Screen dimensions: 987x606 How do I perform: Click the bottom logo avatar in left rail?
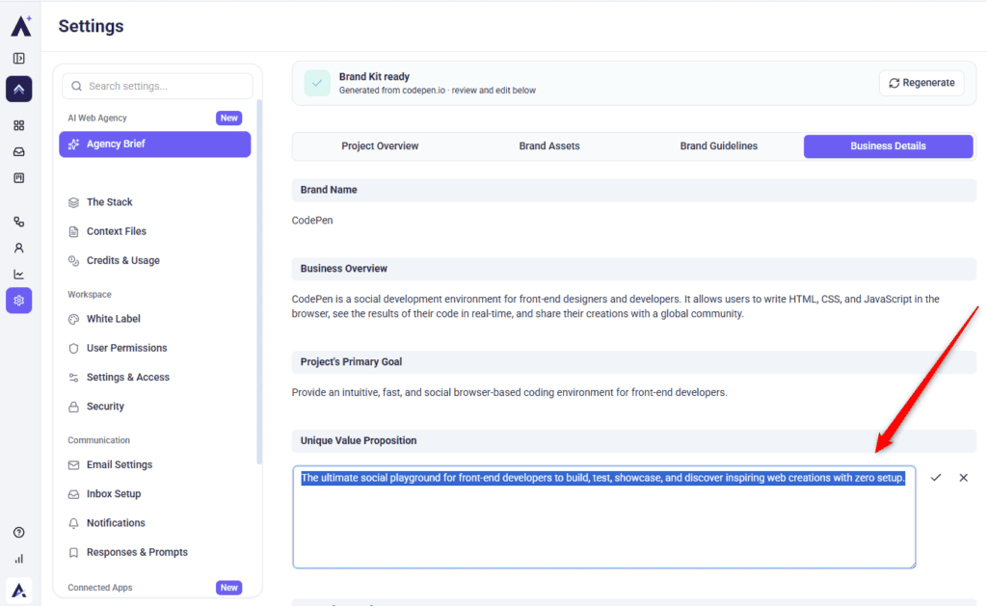19,591
